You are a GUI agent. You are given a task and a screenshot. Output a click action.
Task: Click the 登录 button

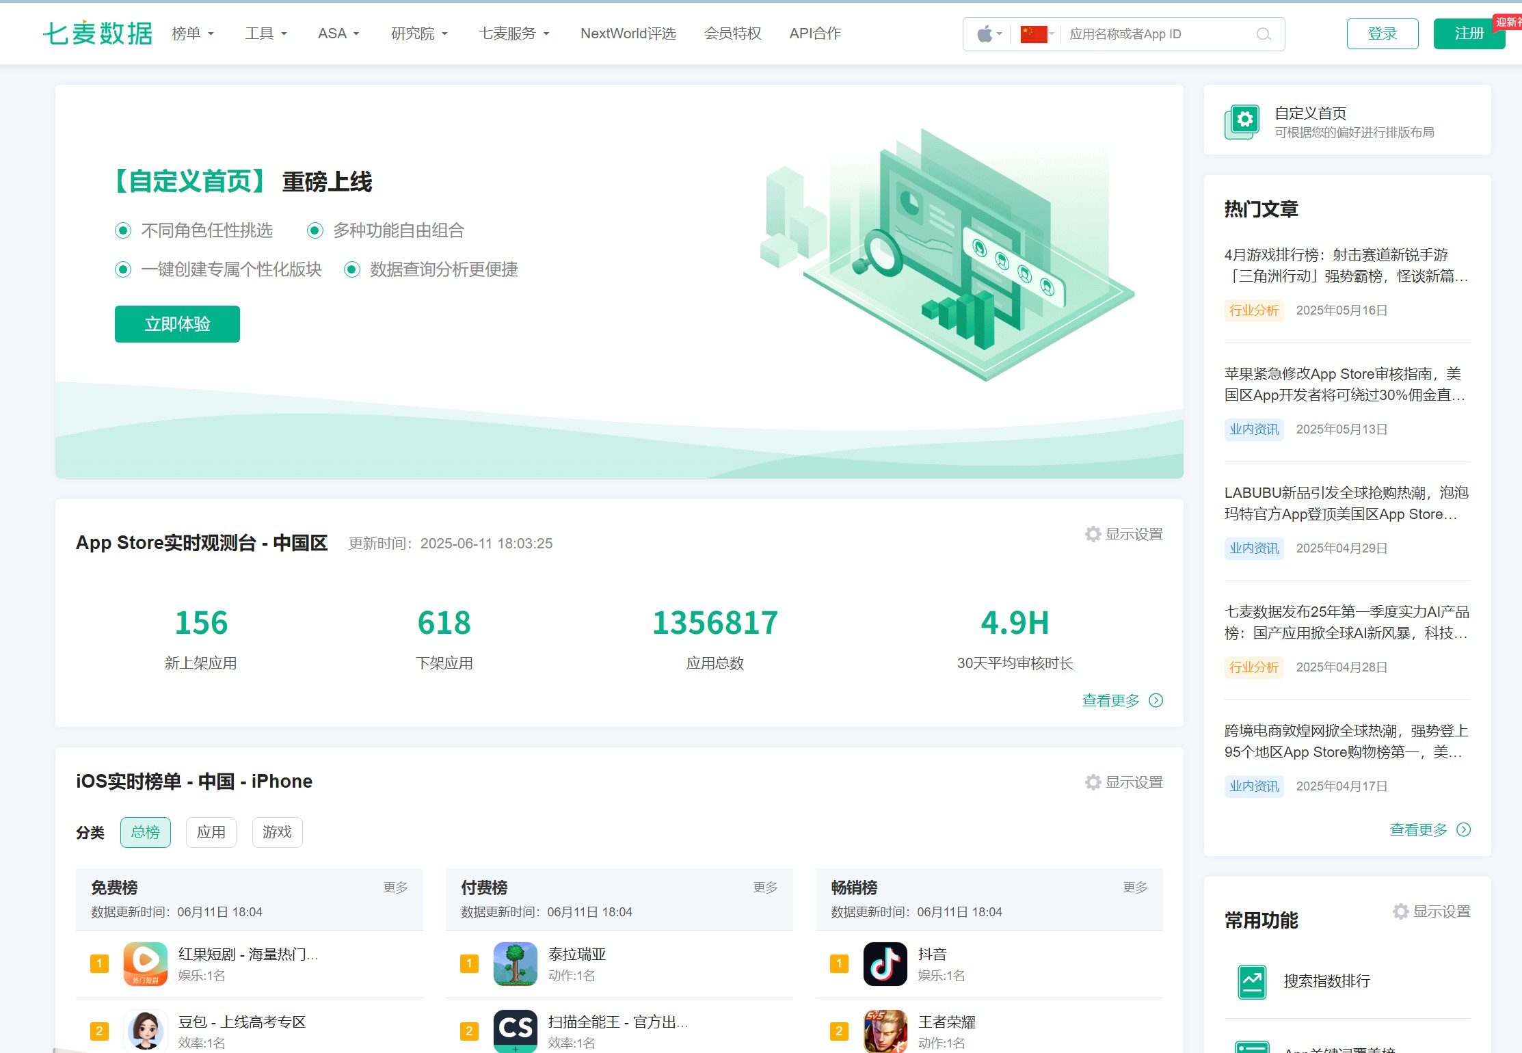[x=1382, y=34]
